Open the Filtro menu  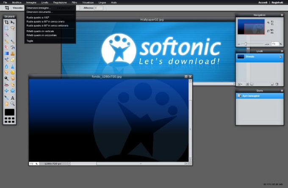[x=75, y=3]
